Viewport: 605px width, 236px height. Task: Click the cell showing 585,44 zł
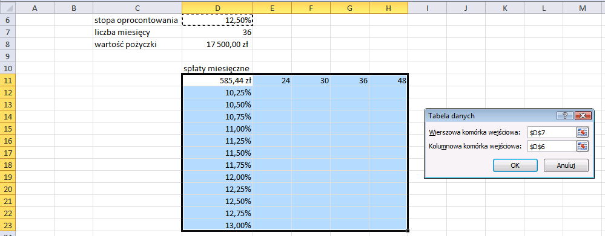point(217,81)
